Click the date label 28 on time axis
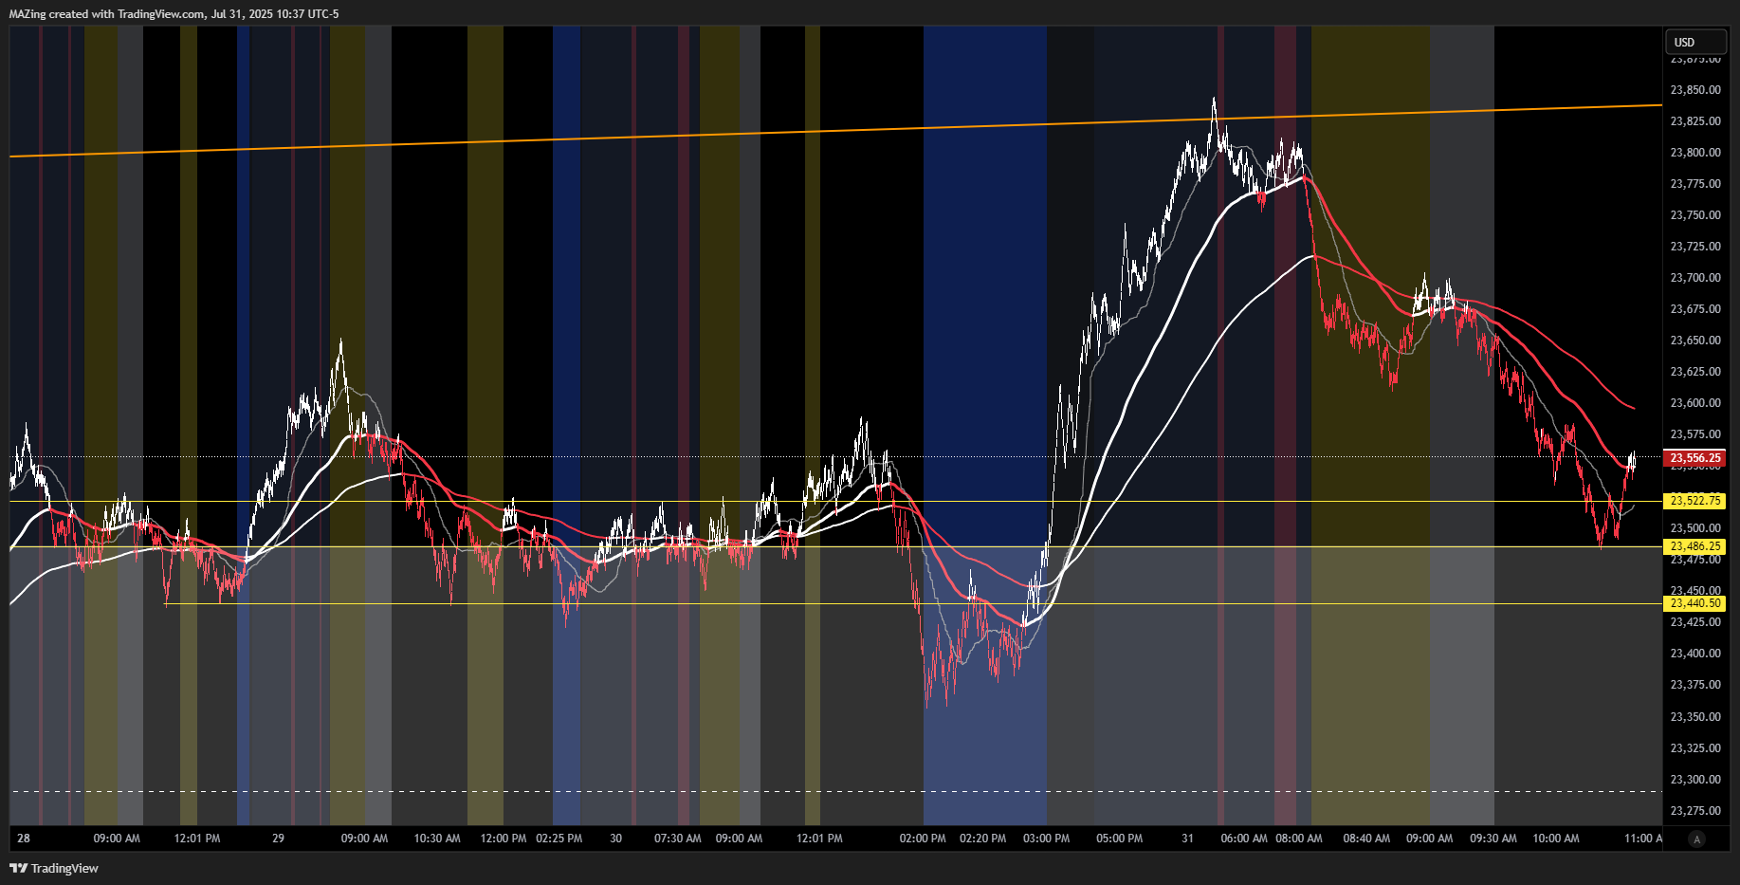This screenshot has width=1740, height=885. (24, 839)
